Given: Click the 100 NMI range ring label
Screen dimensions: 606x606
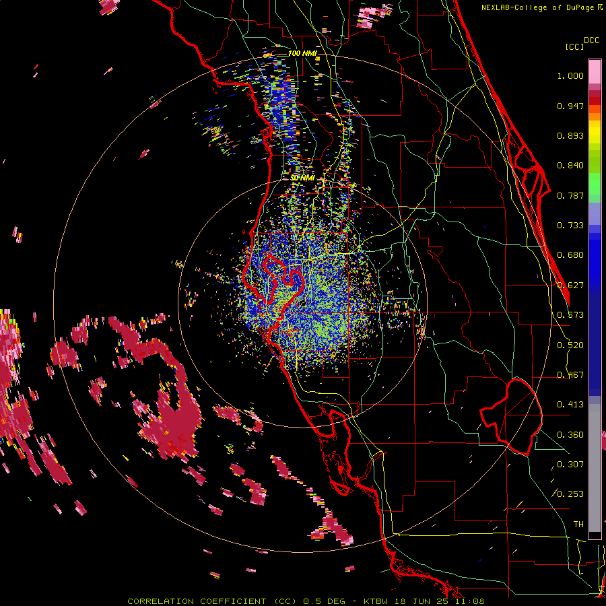Looking at the screenshot, I should (x=302, y=53).
